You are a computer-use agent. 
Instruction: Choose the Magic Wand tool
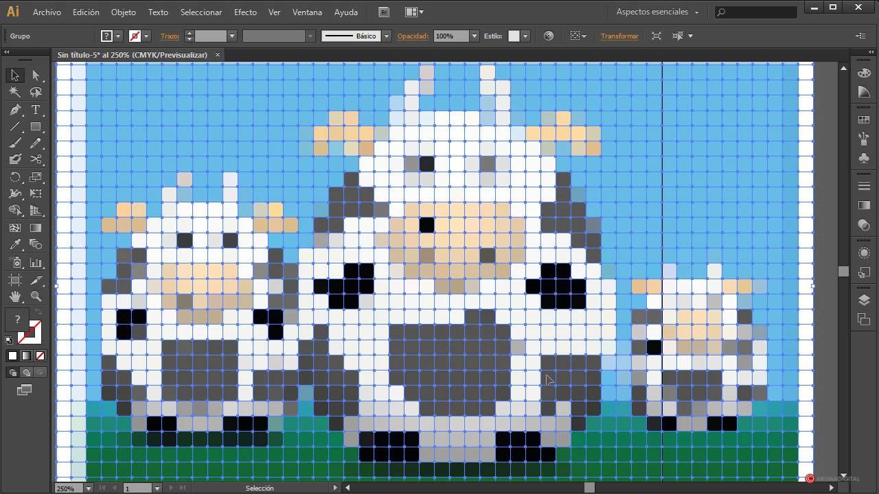click(x=15, y=92)
